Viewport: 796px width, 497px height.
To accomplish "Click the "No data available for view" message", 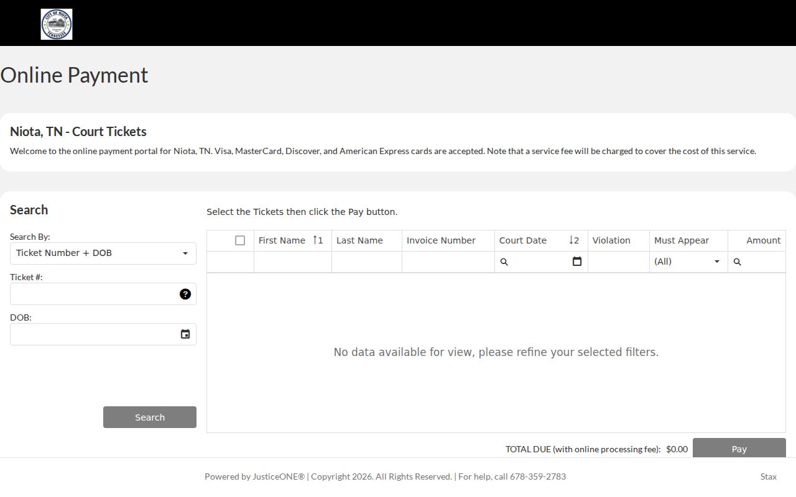I will click(496, 352).
